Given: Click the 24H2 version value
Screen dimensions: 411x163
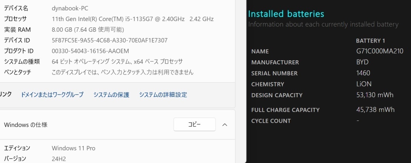Looking at the screenshot, I should click(59, 159).
